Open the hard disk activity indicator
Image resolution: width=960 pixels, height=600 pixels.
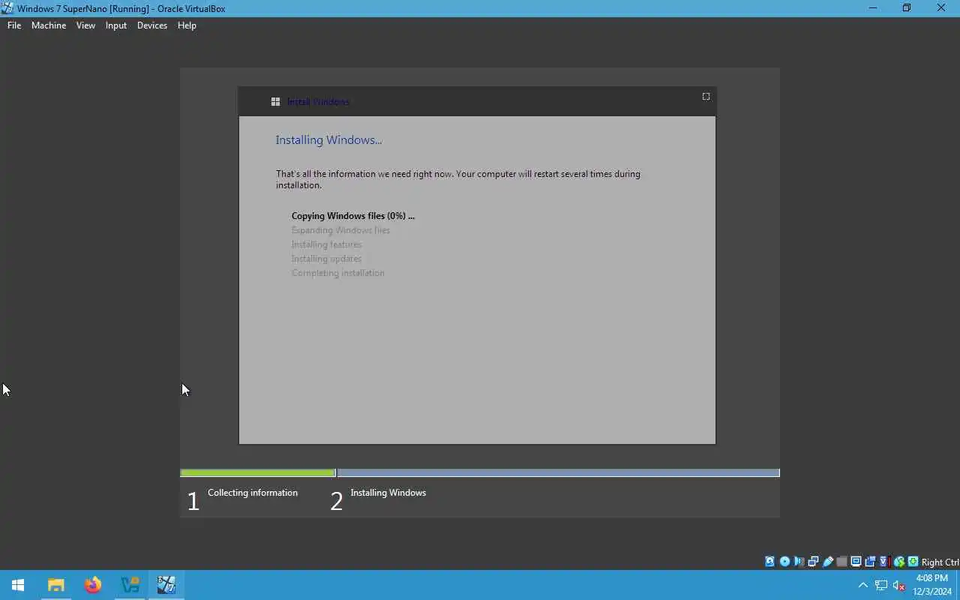[769, 562]
